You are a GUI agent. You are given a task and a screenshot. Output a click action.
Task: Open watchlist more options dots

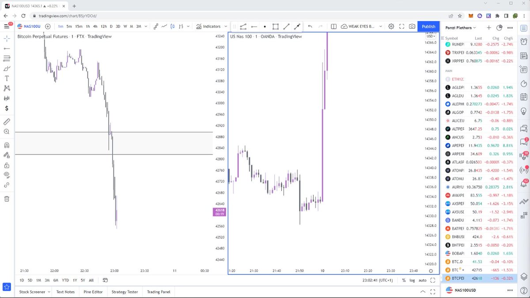510,27
